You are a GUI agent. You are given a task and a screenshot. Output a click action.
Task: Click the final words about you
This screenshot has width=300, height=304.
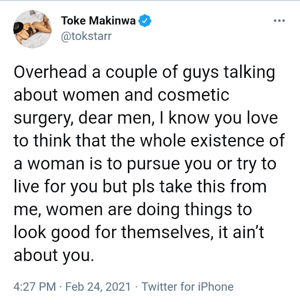[x=54, y=256]
